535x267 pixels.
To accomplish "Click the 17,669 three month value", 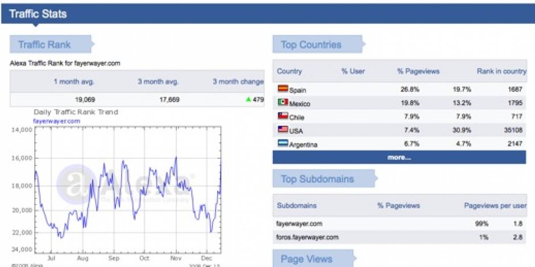I will [x=169, y=100].
